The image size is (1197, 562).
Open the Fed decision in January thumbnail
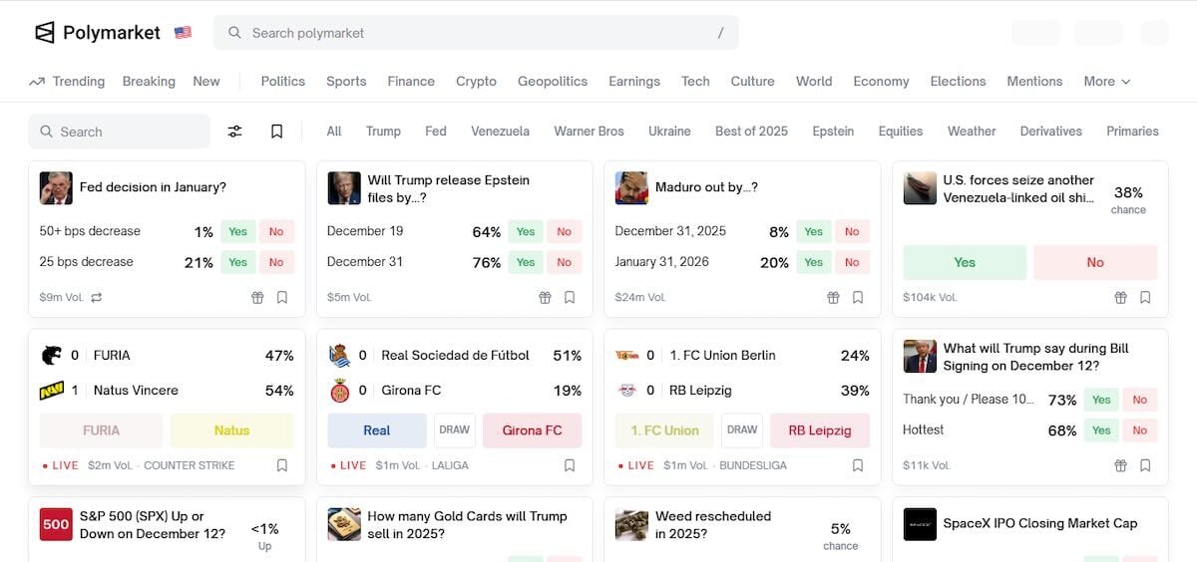pyautogui.click(x=56, y=187)
